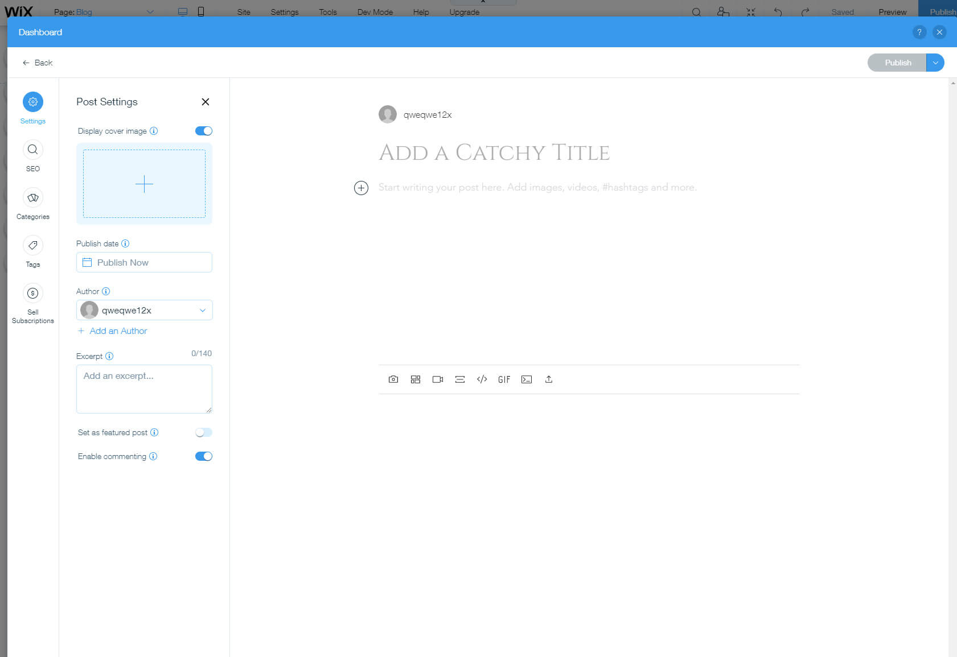Open the Tools menu

[327, 12]
